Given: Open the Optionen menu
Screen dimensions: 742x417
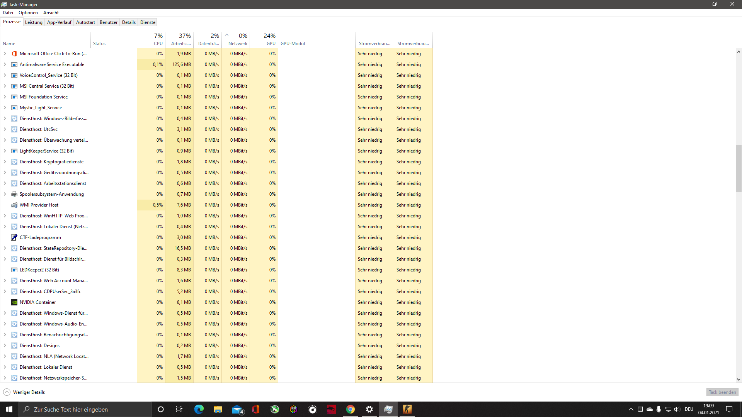Looking at the screenshot, I should pyautogui.click(x=28, y=12).
